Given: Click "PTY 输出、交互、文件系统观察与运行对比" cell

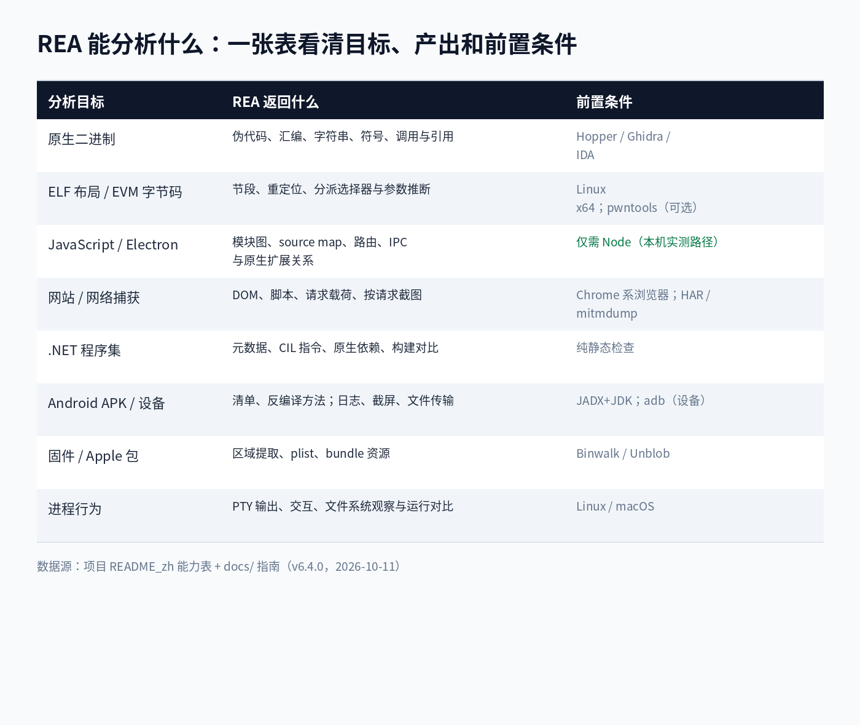Looking at the screenshot, I should (x=343, y=506).
